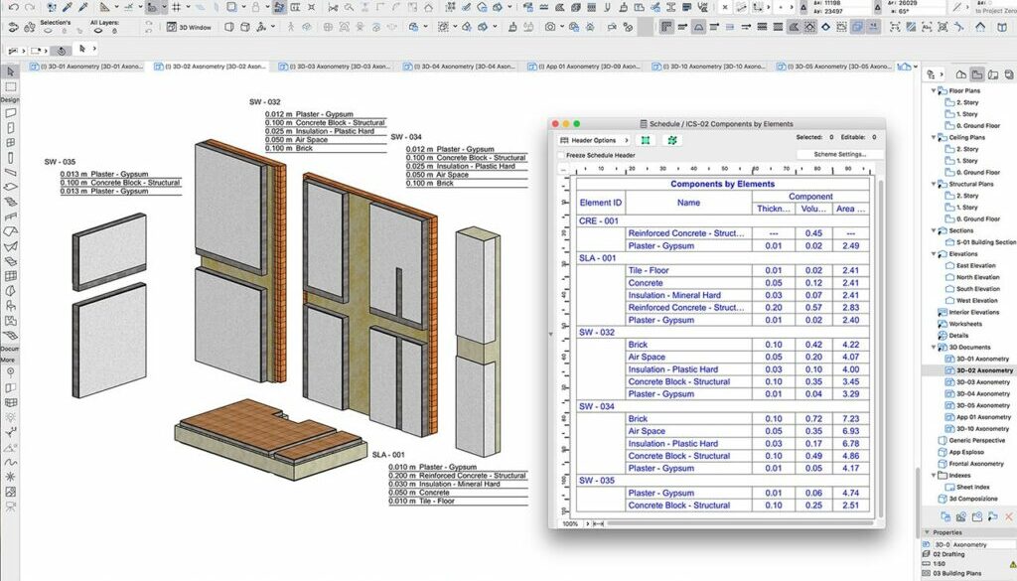Collapse the Properties panel triangle
1017x581 pixels.
tap(928, 532)
